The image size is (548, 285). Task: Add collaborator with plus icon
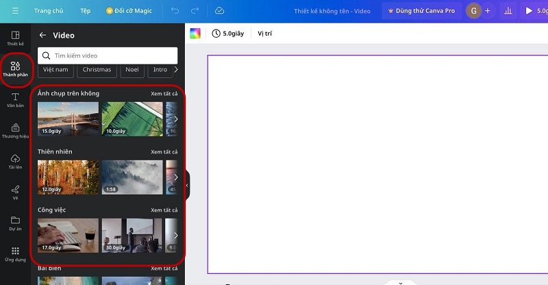[488, 11]
